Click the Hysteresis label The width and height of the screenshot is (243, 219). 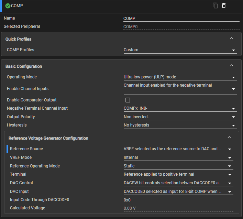coord(17,125)
